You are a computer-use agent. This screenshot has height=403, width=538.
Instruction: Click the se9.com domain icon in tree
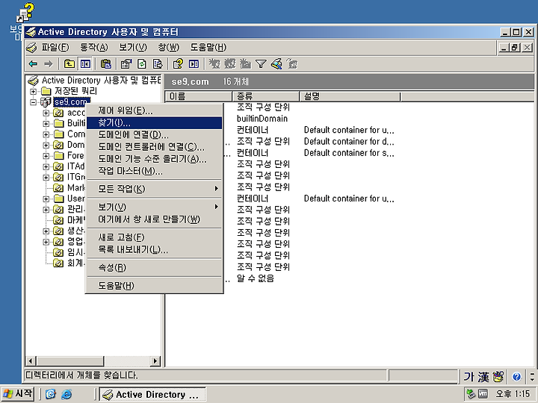tap(46, 101)
